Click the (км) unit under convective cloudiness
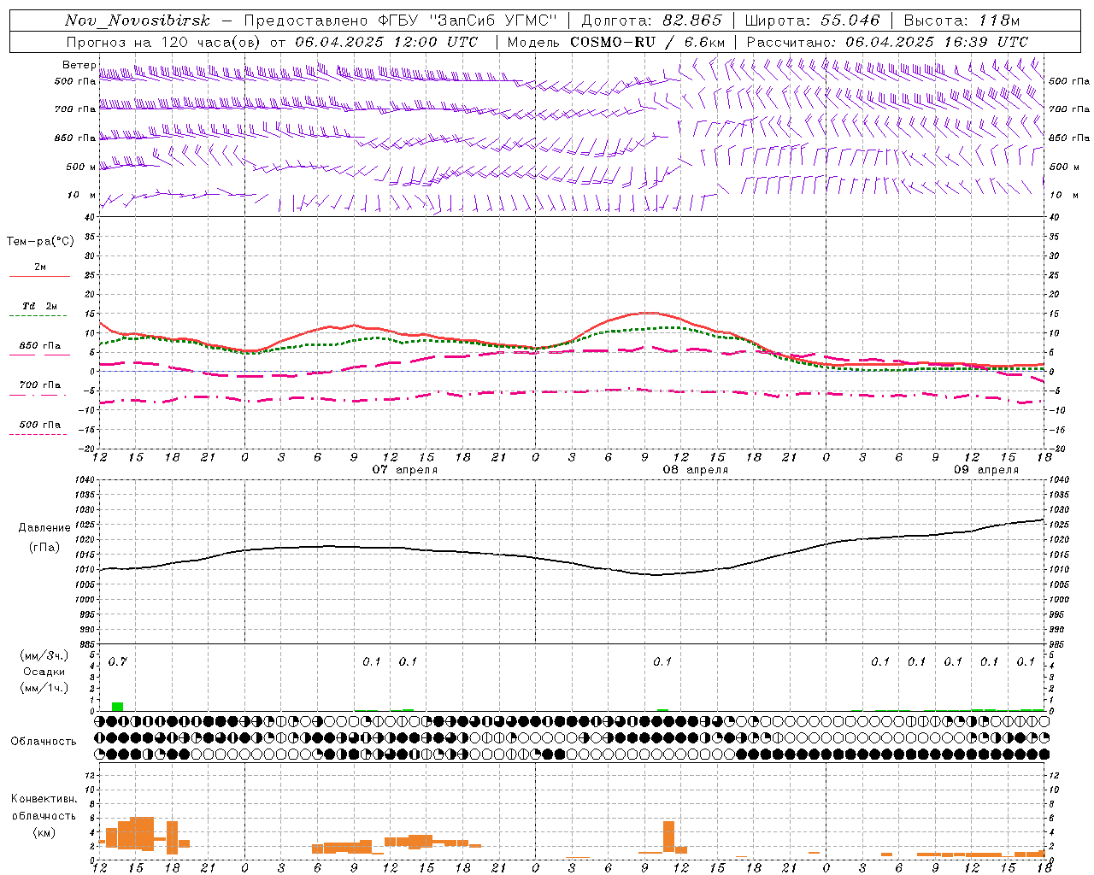This screenshot has width=1094, height=875. (44, 832)
